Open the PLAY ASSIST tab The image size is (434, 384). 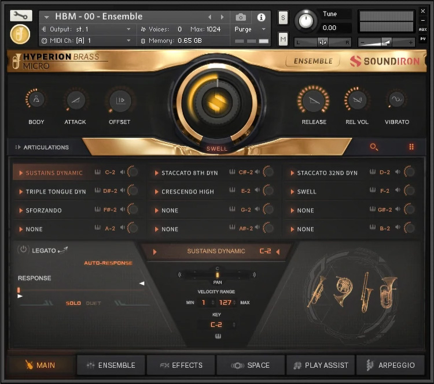coord(321,365)
